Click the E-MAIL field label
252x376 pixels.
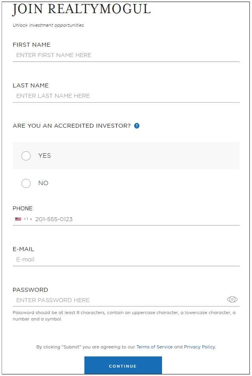[23, 249]
